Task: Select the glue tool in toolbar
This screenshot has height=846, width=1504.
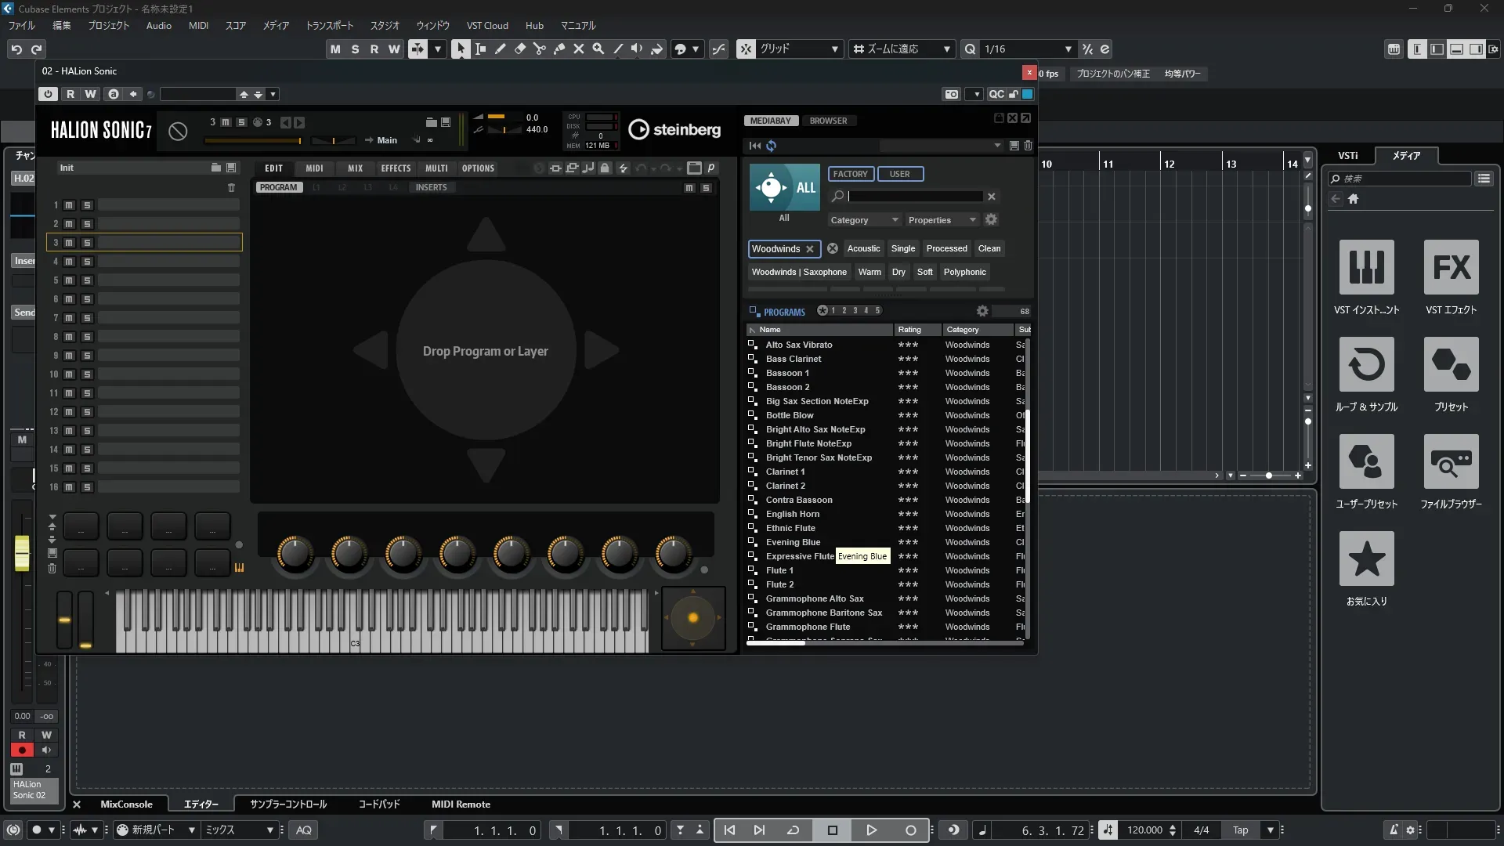Action: pyautogui.click(x=559, y=49)
